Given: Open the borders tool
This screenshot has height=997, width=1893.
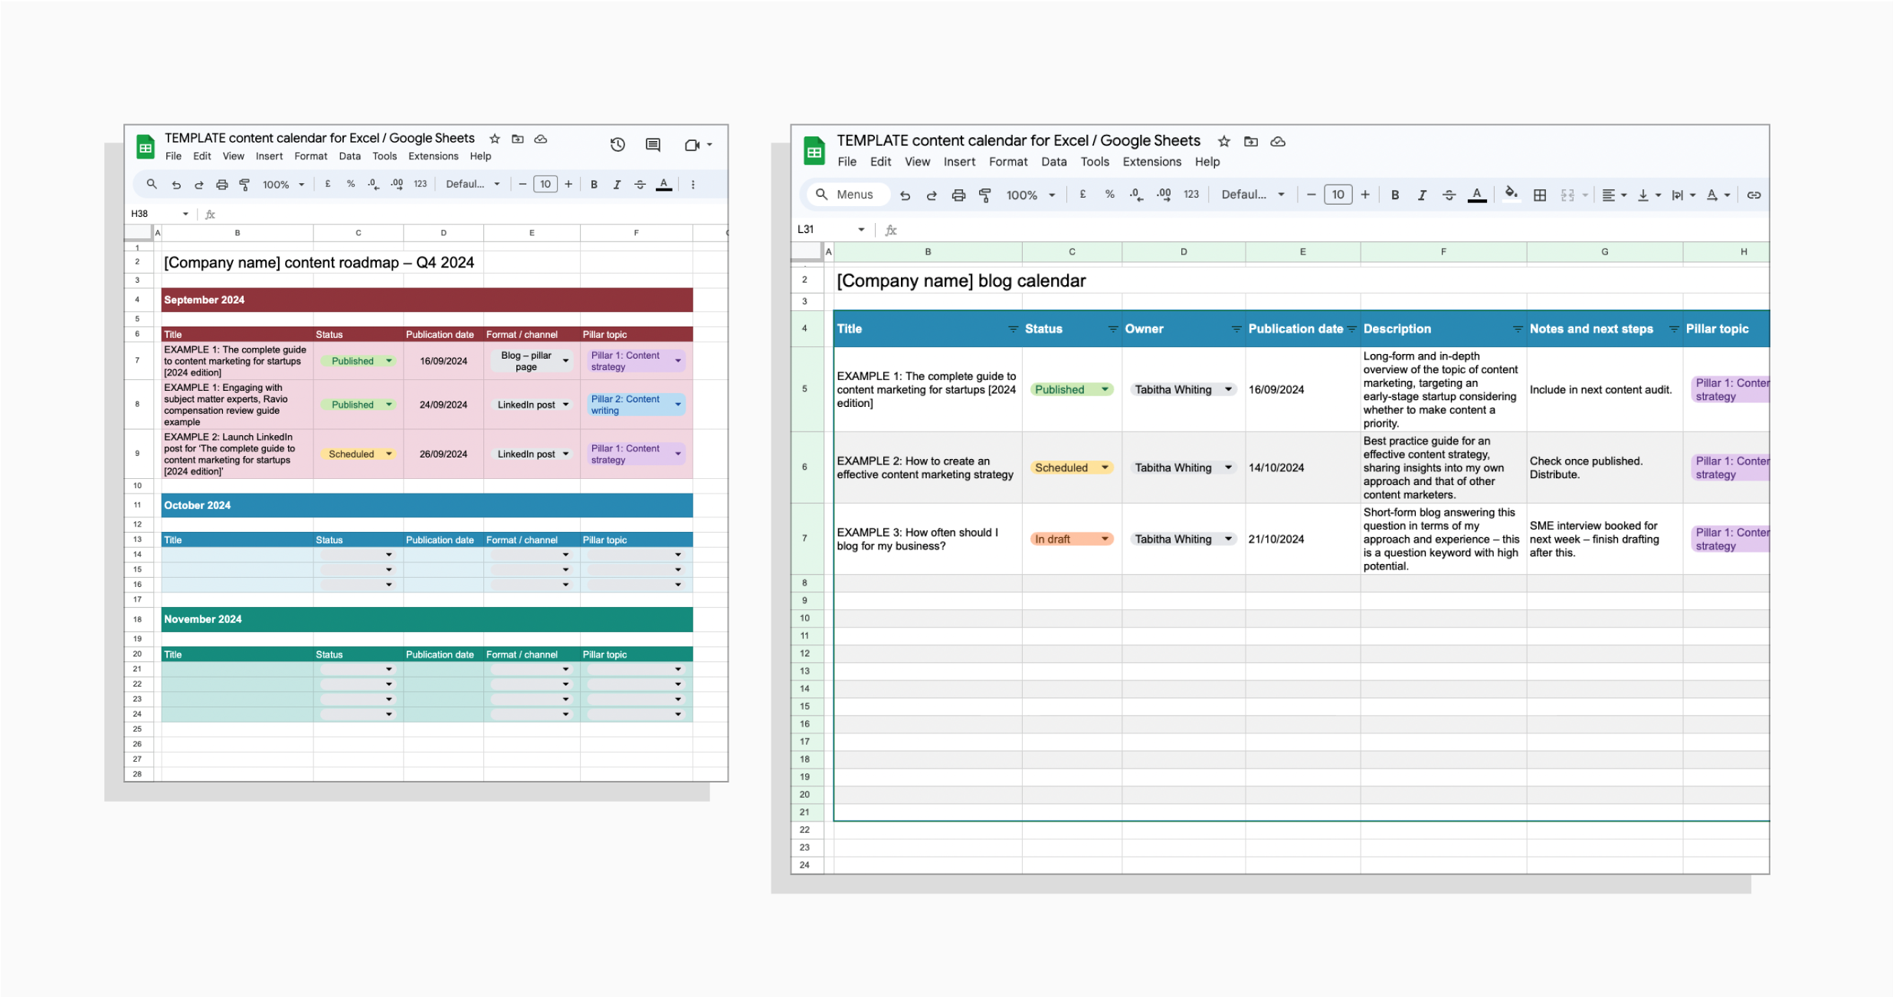Looking at the screenshot, I should click(1539, 195).
